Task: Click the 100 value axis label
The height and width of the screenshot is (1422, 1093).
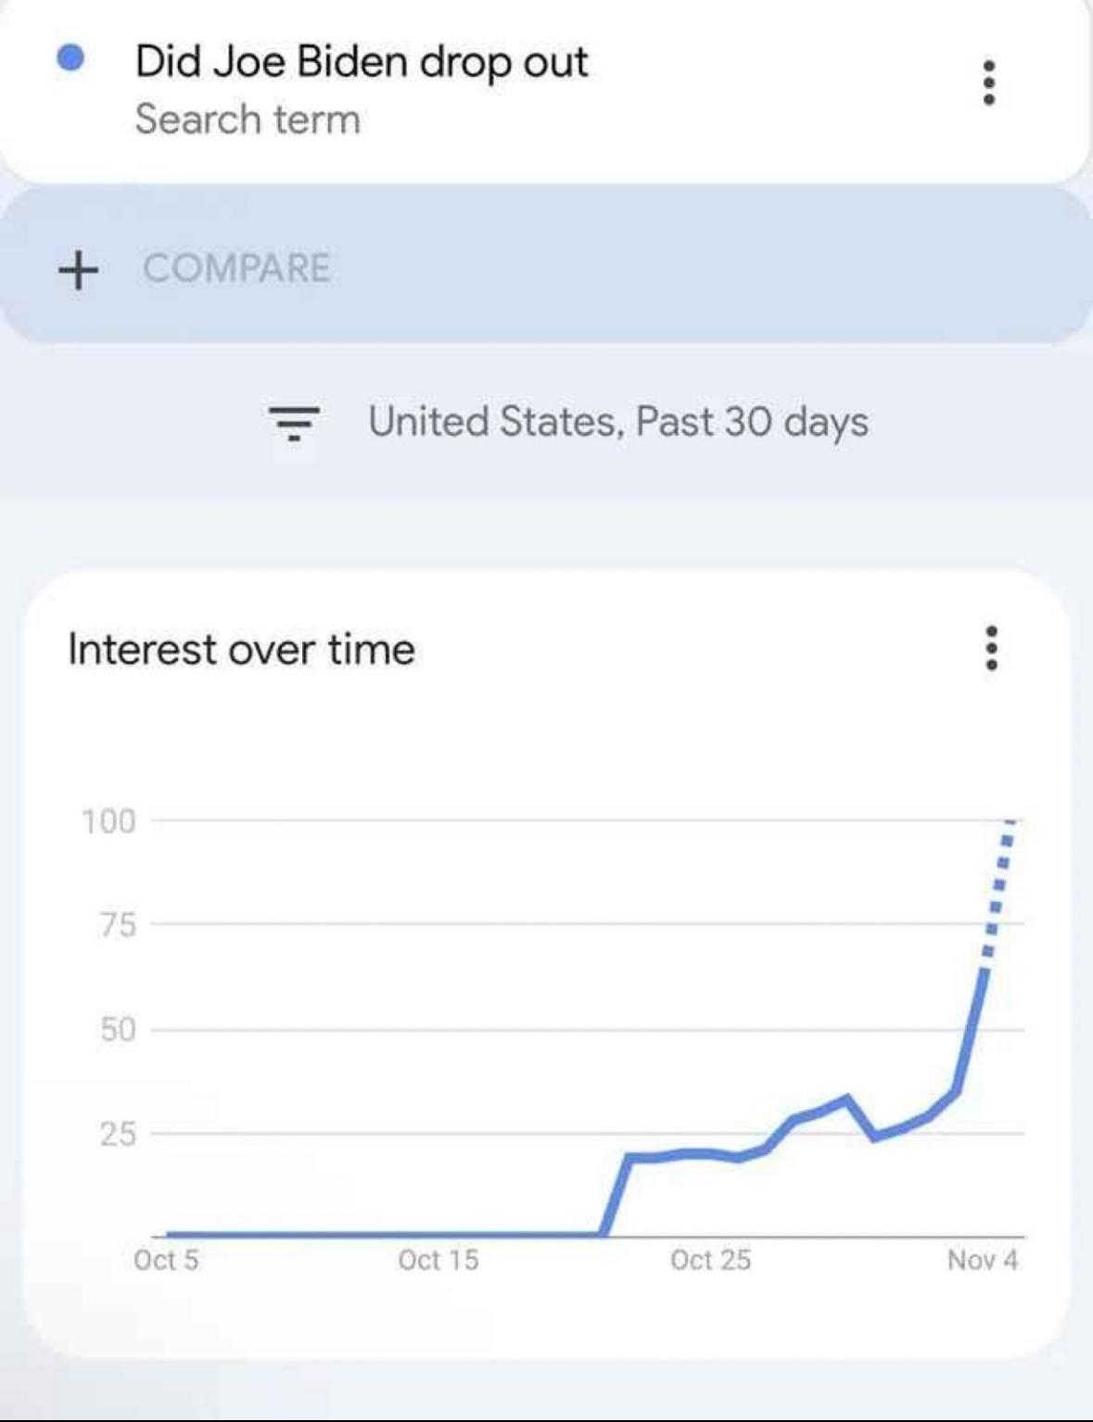Action: point(108,821)
